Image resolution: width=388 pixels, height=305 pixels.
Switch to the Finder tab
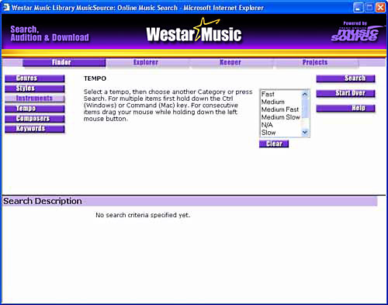tap(64, 62)
